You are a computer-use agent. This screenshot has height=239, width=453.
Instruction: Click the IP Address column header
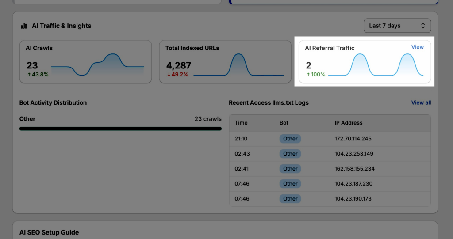348,123
